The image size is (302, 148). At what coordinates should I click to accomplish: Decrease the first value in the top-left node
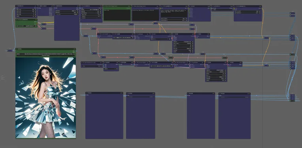coord(17,9)
